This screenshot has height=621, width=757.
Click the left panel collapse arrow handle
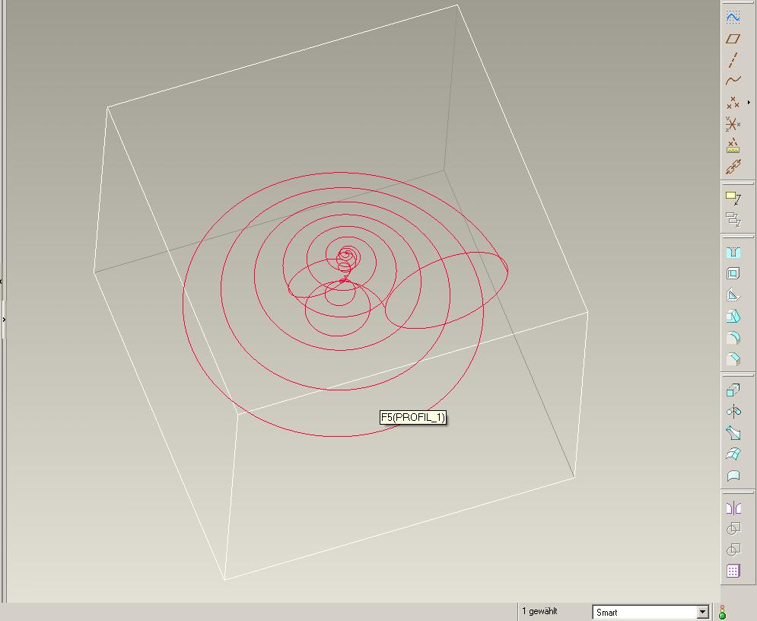pos(2,281)
